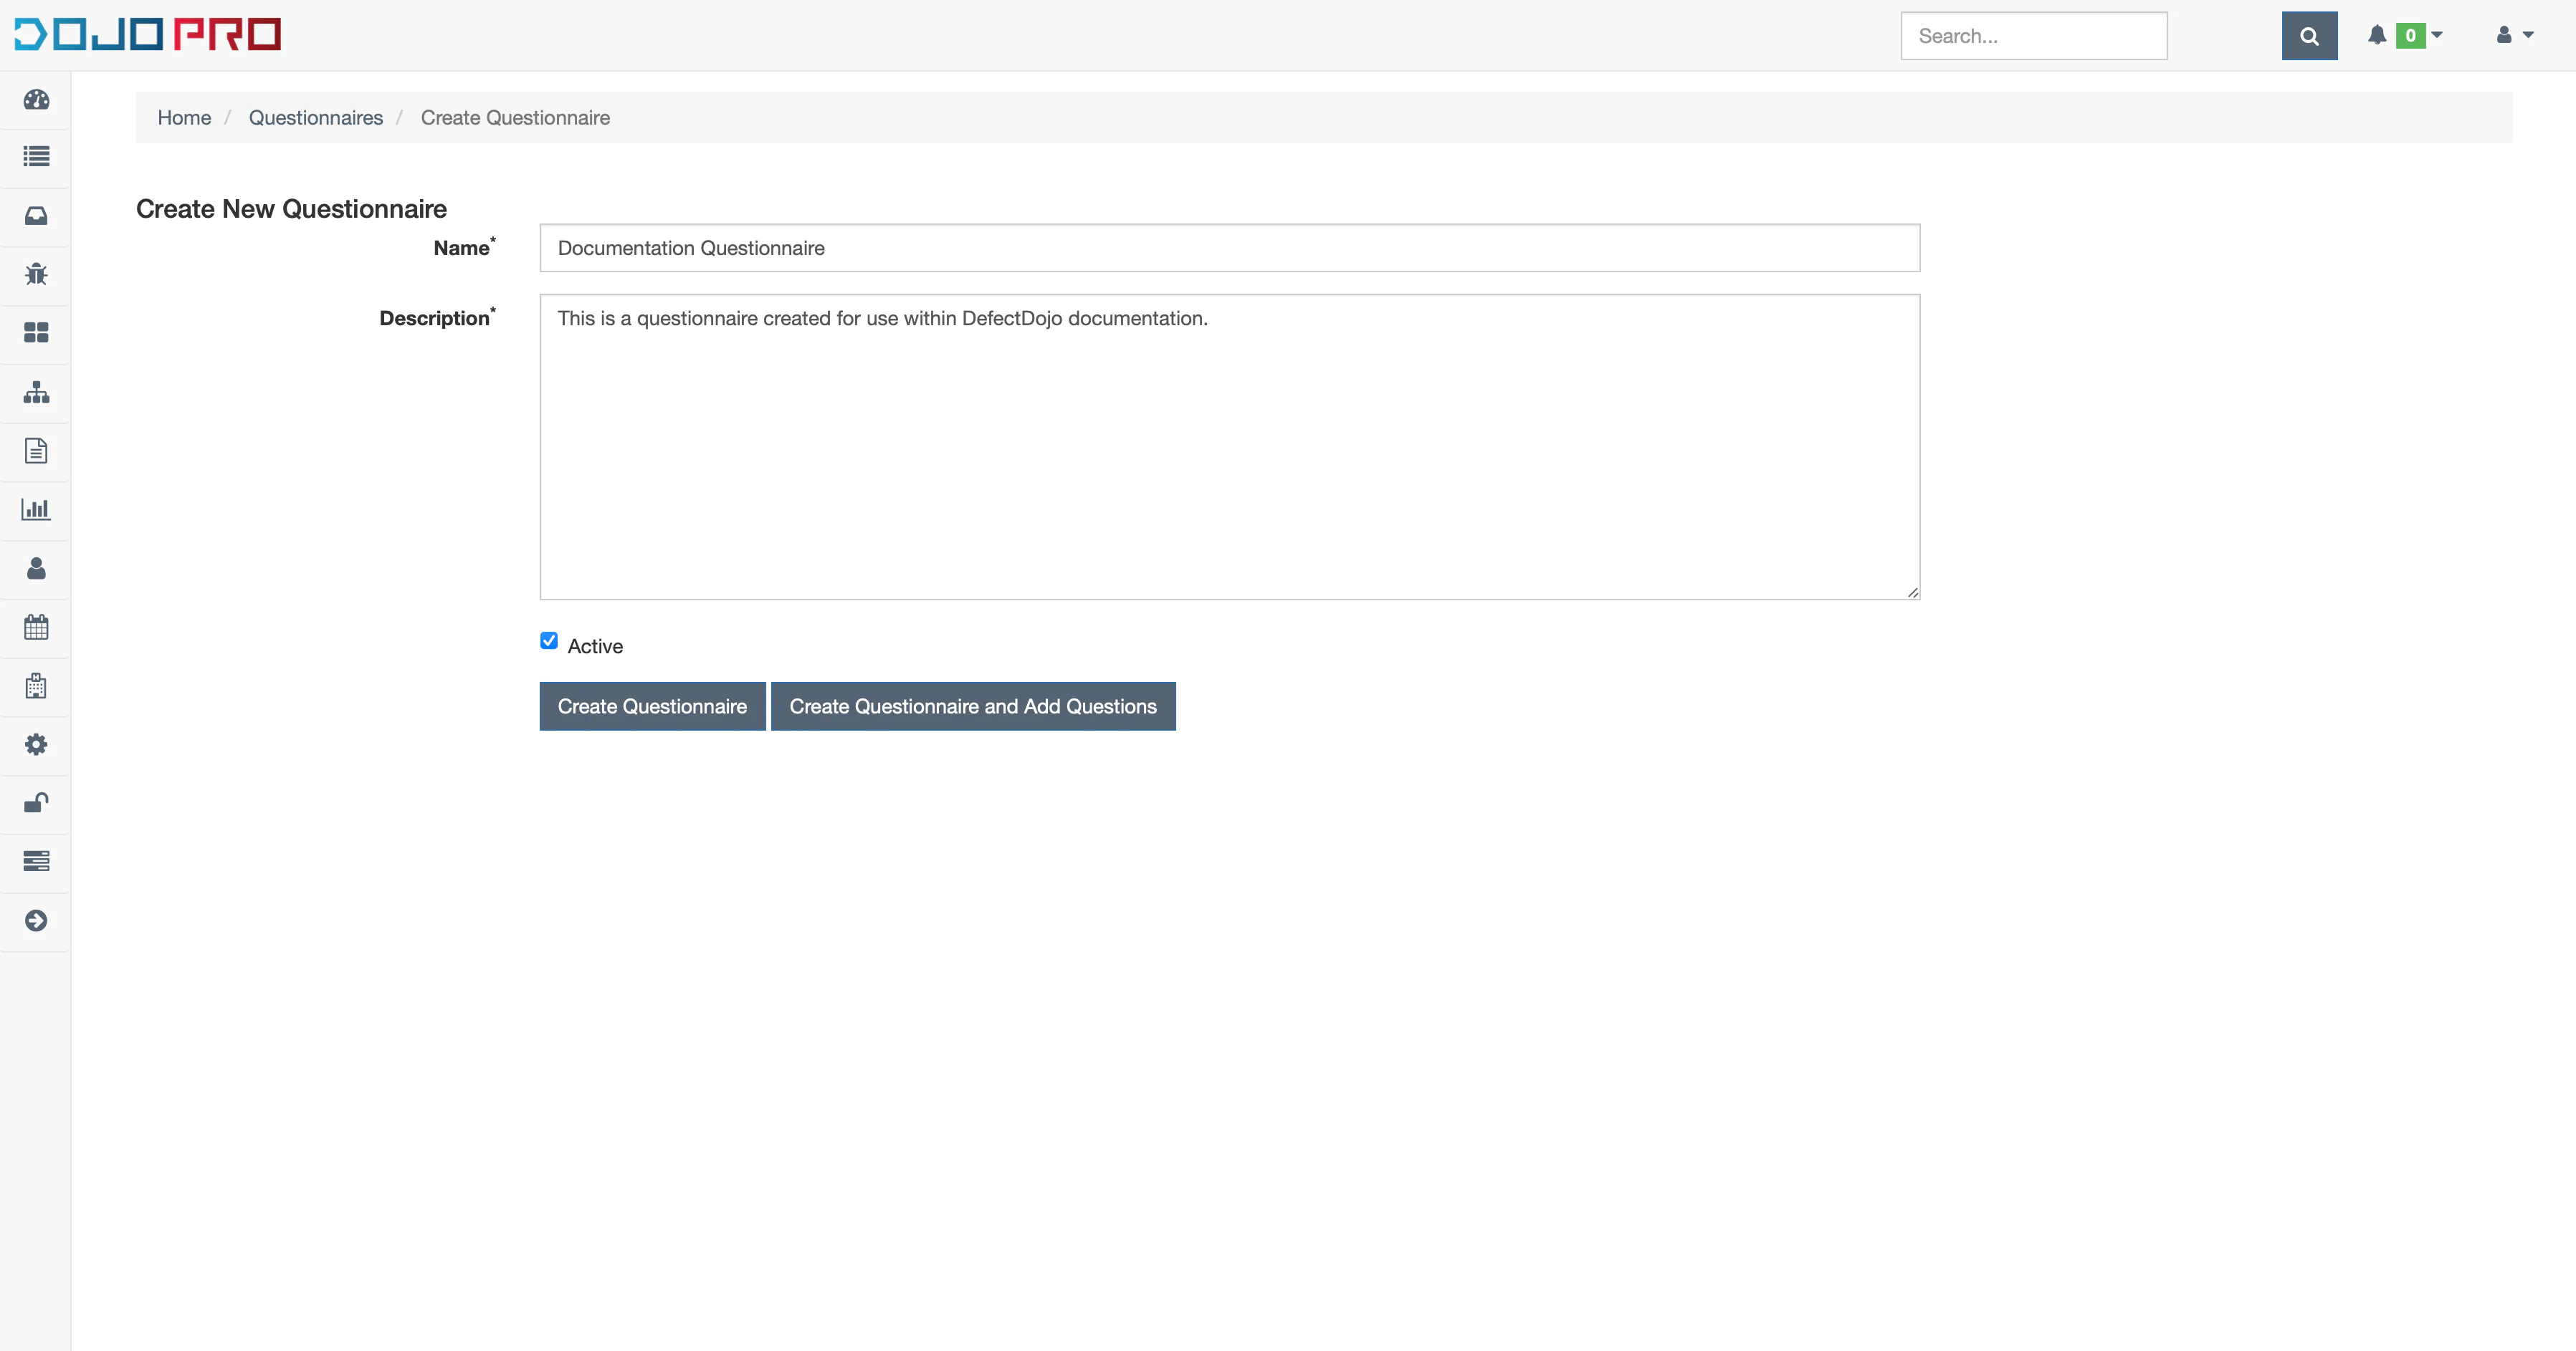Screen dimensions: 2576x1351
Task: Go to Questionnaires breadcrumb link
Action: pyautogui.click(x=316, y=118)
